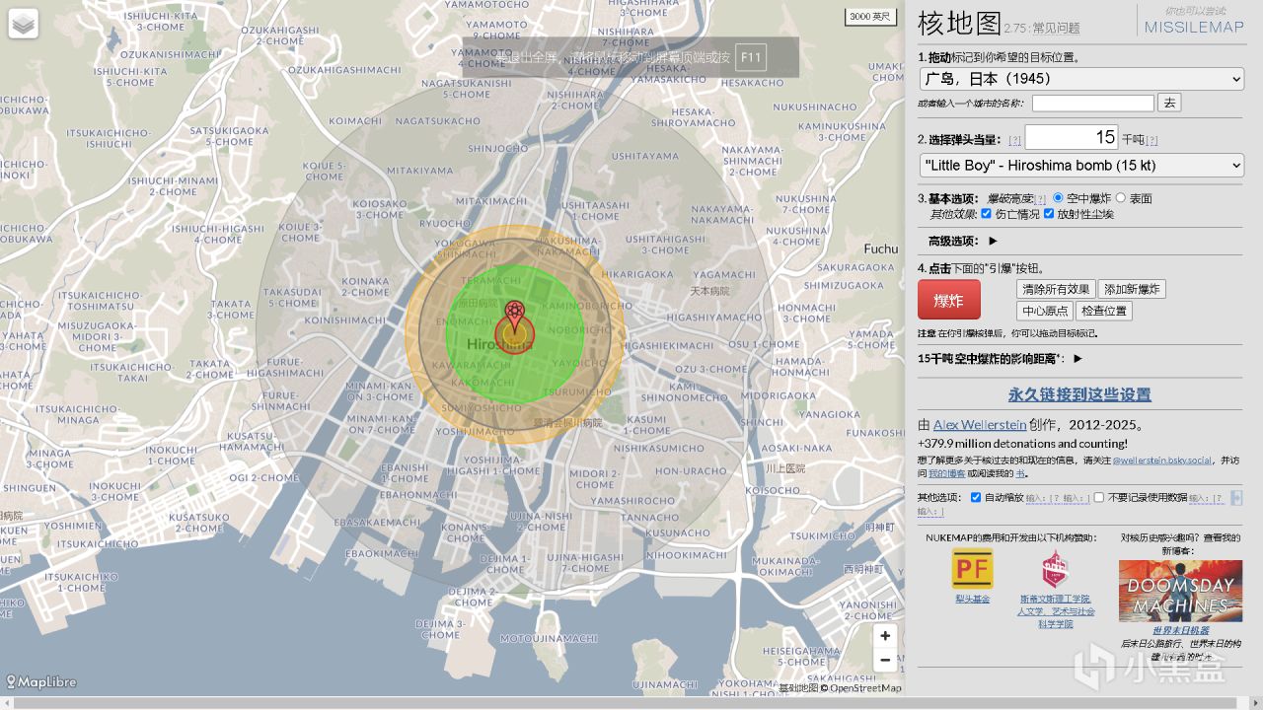Viewport: 1263px width, 710px height.
Task: Click the Fuchu town label on map
Action: tap(881, 248)
